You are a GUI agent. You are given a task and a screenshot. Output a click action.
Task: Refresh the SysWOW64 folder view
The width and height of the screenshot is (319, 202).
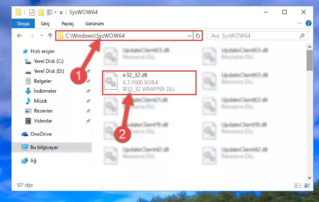[197, 36]
